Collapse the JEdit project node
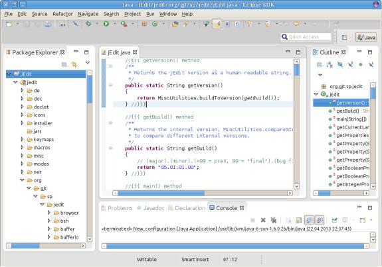The image size is (382, 267). [x=9, y=74]
